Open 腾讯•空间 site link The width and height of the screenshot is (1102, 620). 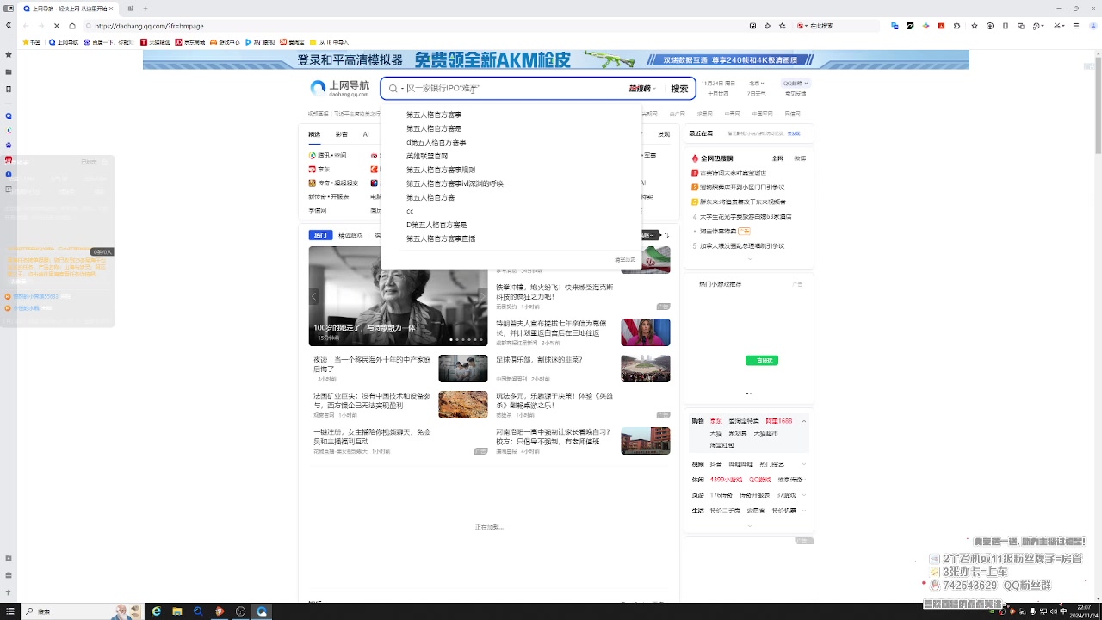point(328,156)
